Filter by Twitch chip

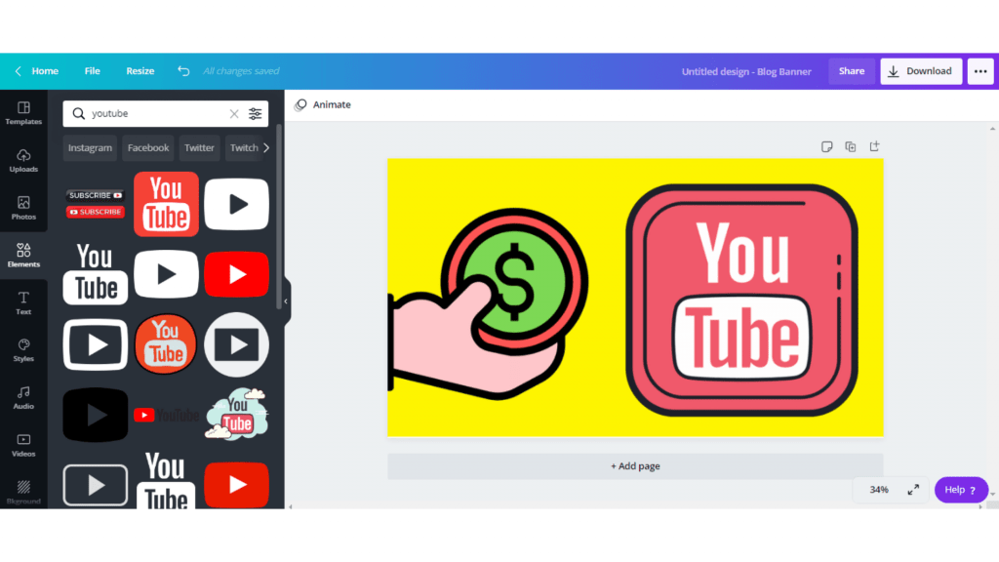click(x=243, y=148)
